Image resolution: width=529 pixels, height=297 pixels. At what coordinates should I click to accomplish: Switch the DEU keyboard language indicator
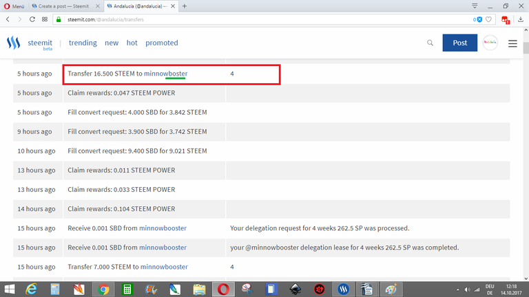[x=490, y=289]
